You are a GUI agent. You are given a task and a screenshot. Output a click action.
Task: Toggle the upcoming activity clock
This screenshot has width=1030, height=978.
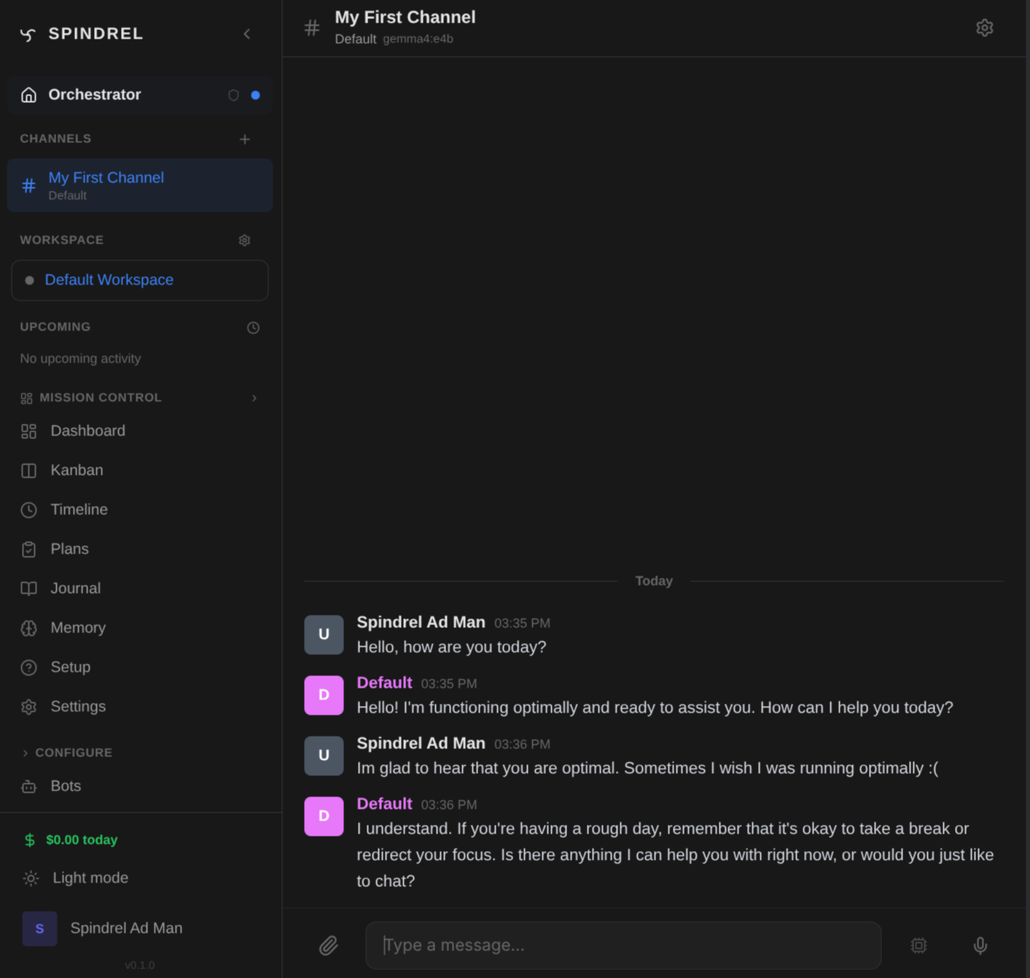click(x=253, y=327)
